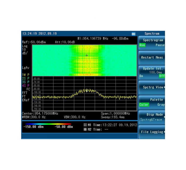Click the M2 marker icon beside M2 Time
This screenshot has width=186, height=170.
pos(85,129)
